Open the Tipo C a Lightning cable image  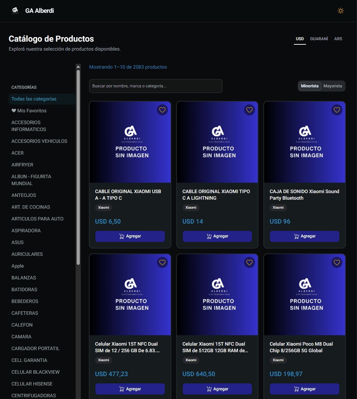coord(217,142)
